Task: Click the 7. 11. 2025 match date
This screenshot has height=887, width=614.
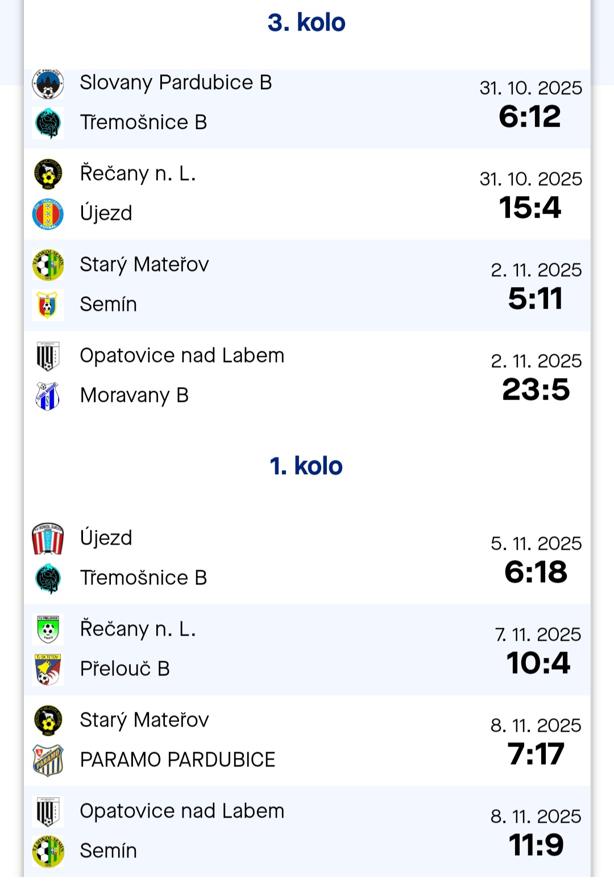Action: click(x=538, y=635)
